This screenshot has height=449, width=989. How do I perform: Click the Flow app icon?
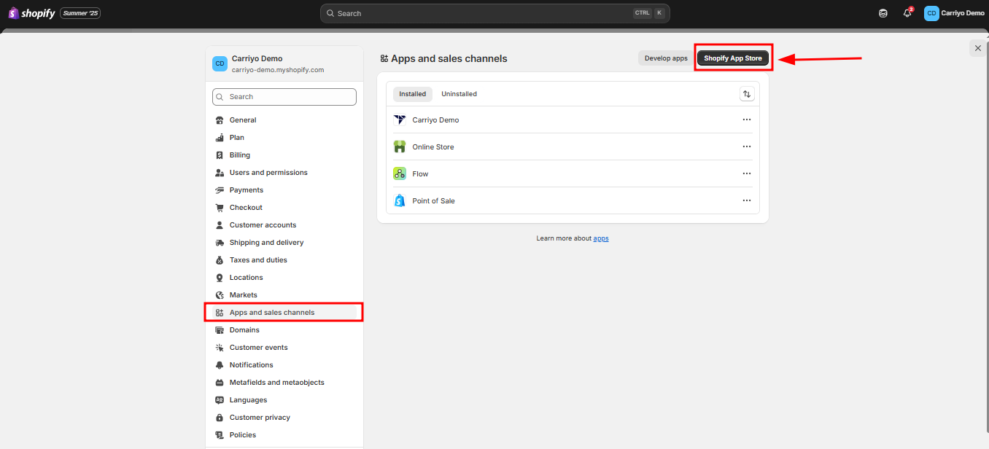tap(400, 173)
